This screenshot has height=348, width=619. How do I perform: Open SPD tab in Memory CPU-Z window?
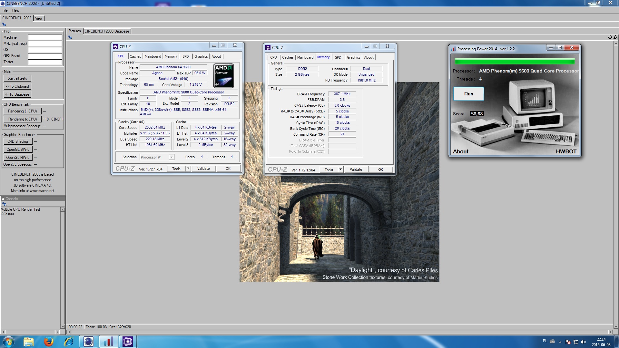click(x=338, y=57)
